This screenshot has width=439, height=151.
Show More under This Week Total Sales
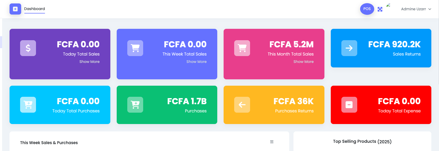[197, 62]
